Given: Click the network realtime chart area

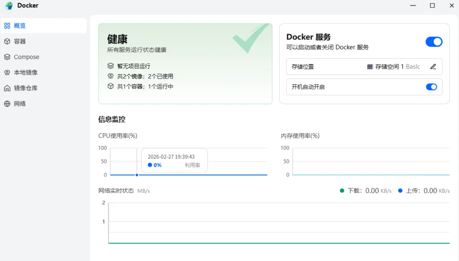Looking at the screenshot, I should point(279,223).
